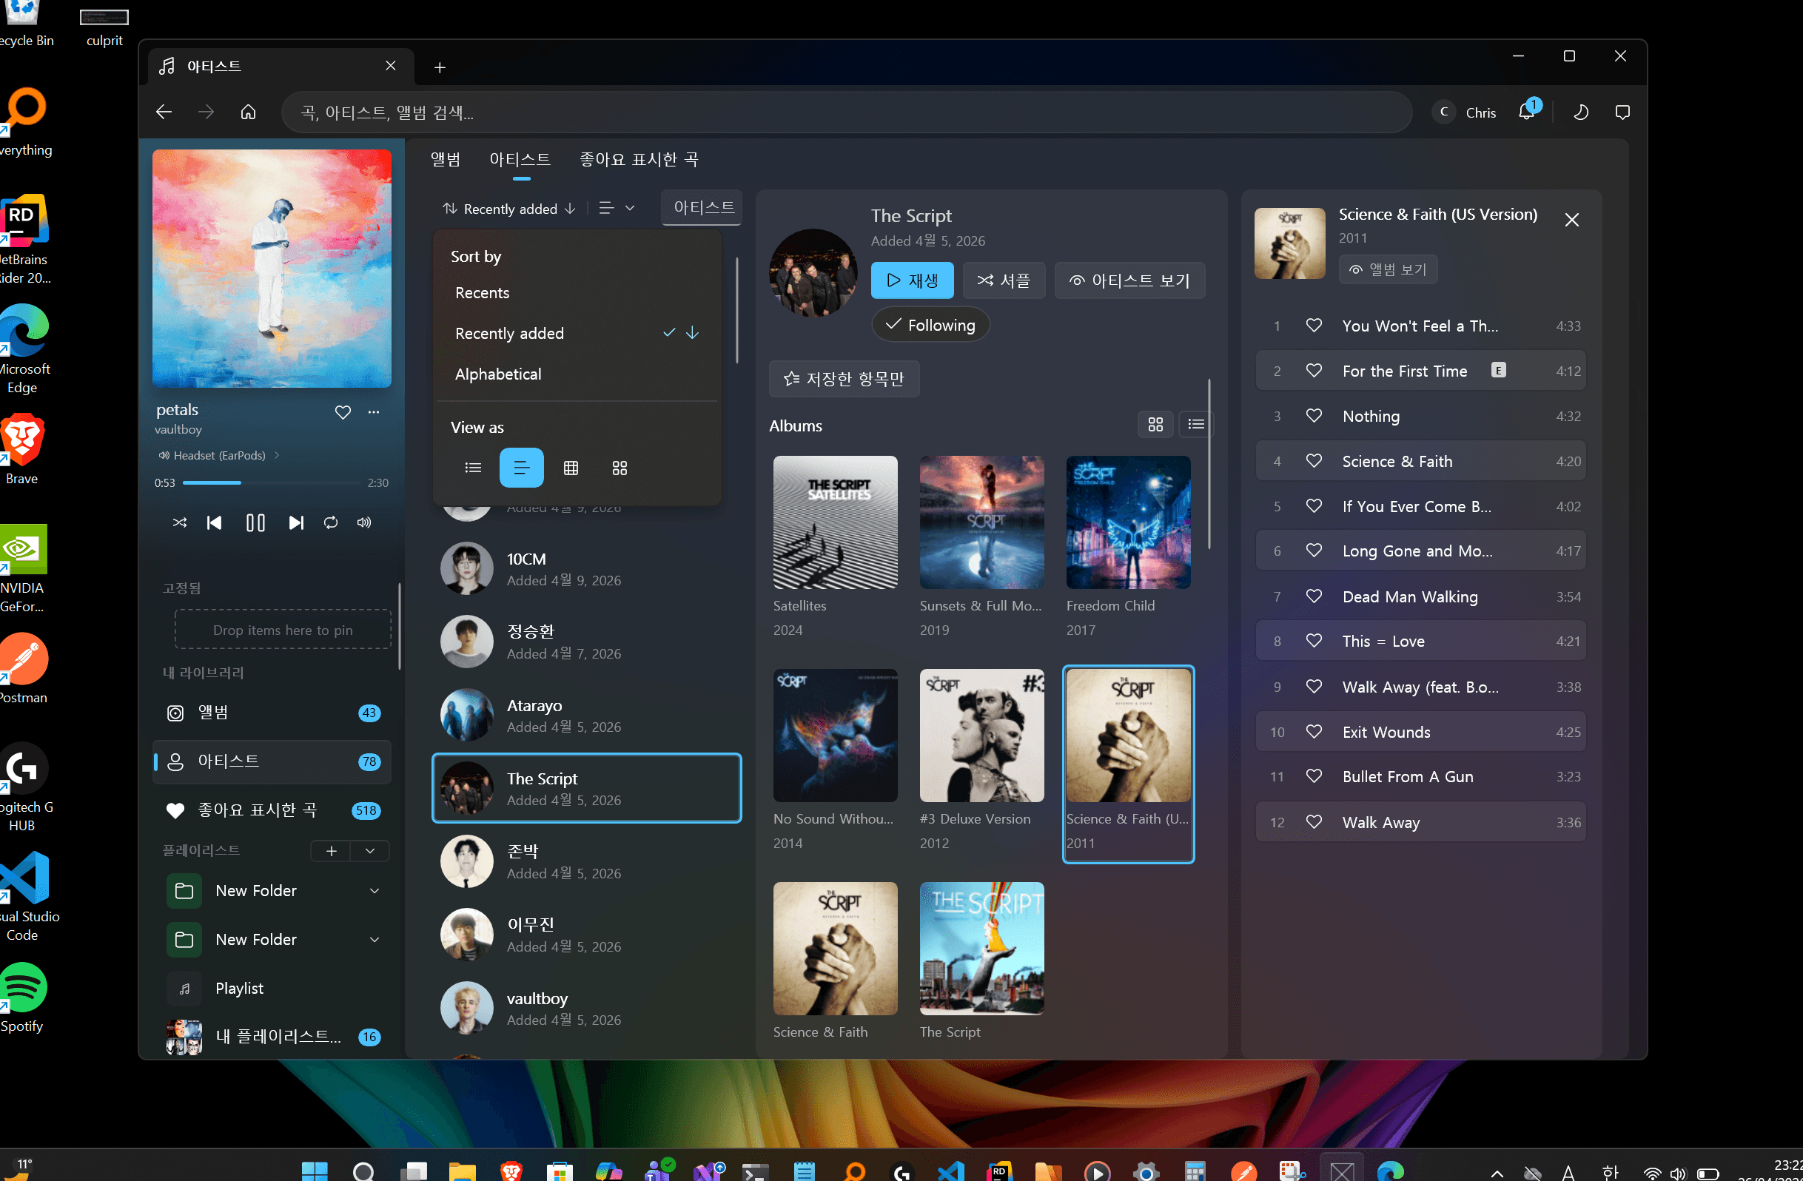Image resolution: width=1803 pixels, height=1181 pixels.
Task: Like the track For the First Time
Action: coord(1315,371)
